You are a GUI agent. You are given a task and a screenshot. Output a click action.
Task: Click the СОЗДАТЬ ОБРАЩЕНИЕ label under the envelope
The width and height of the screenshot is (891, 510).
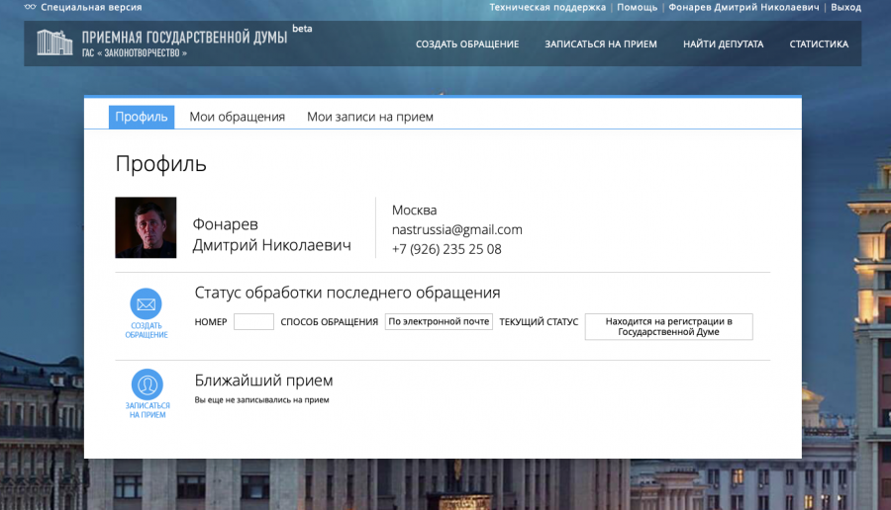click(147, 330)
